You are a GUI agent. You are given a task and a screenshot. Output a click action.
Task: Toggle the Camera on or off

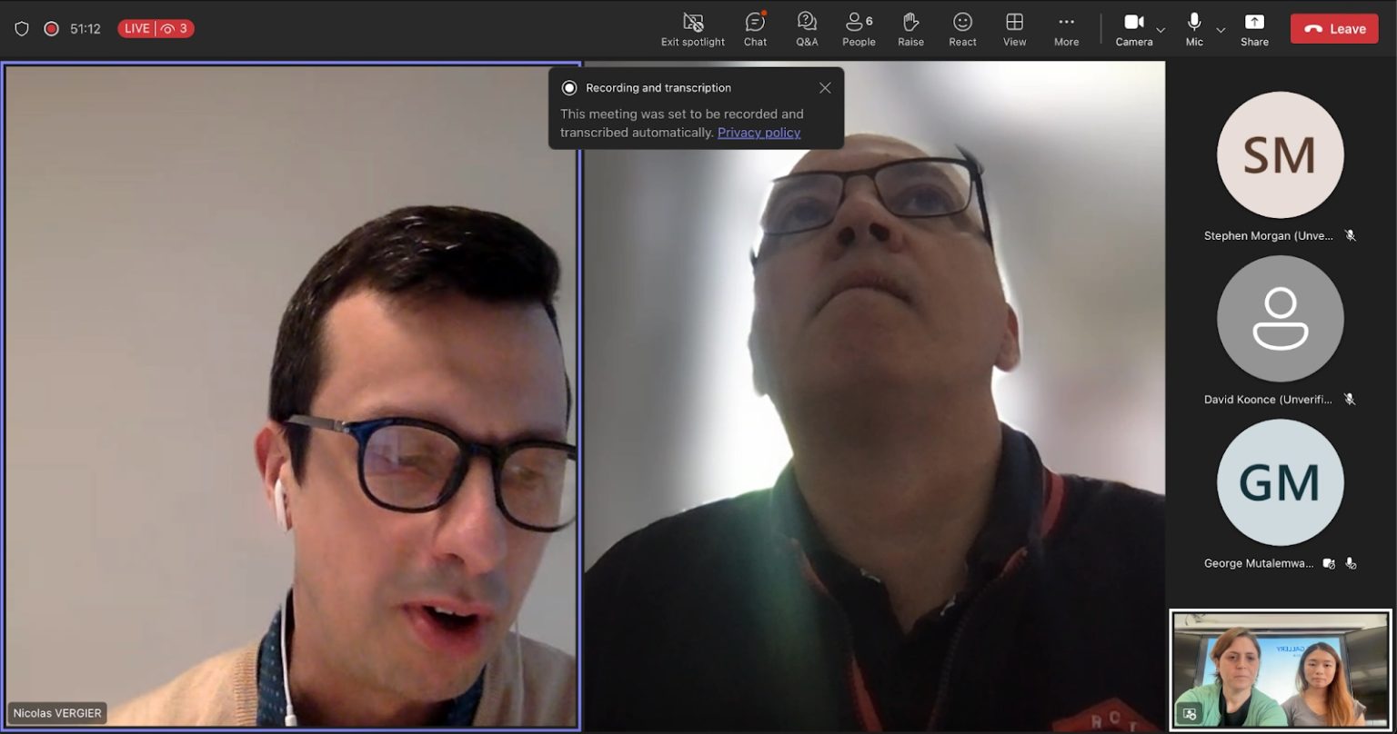point(1133,28)
